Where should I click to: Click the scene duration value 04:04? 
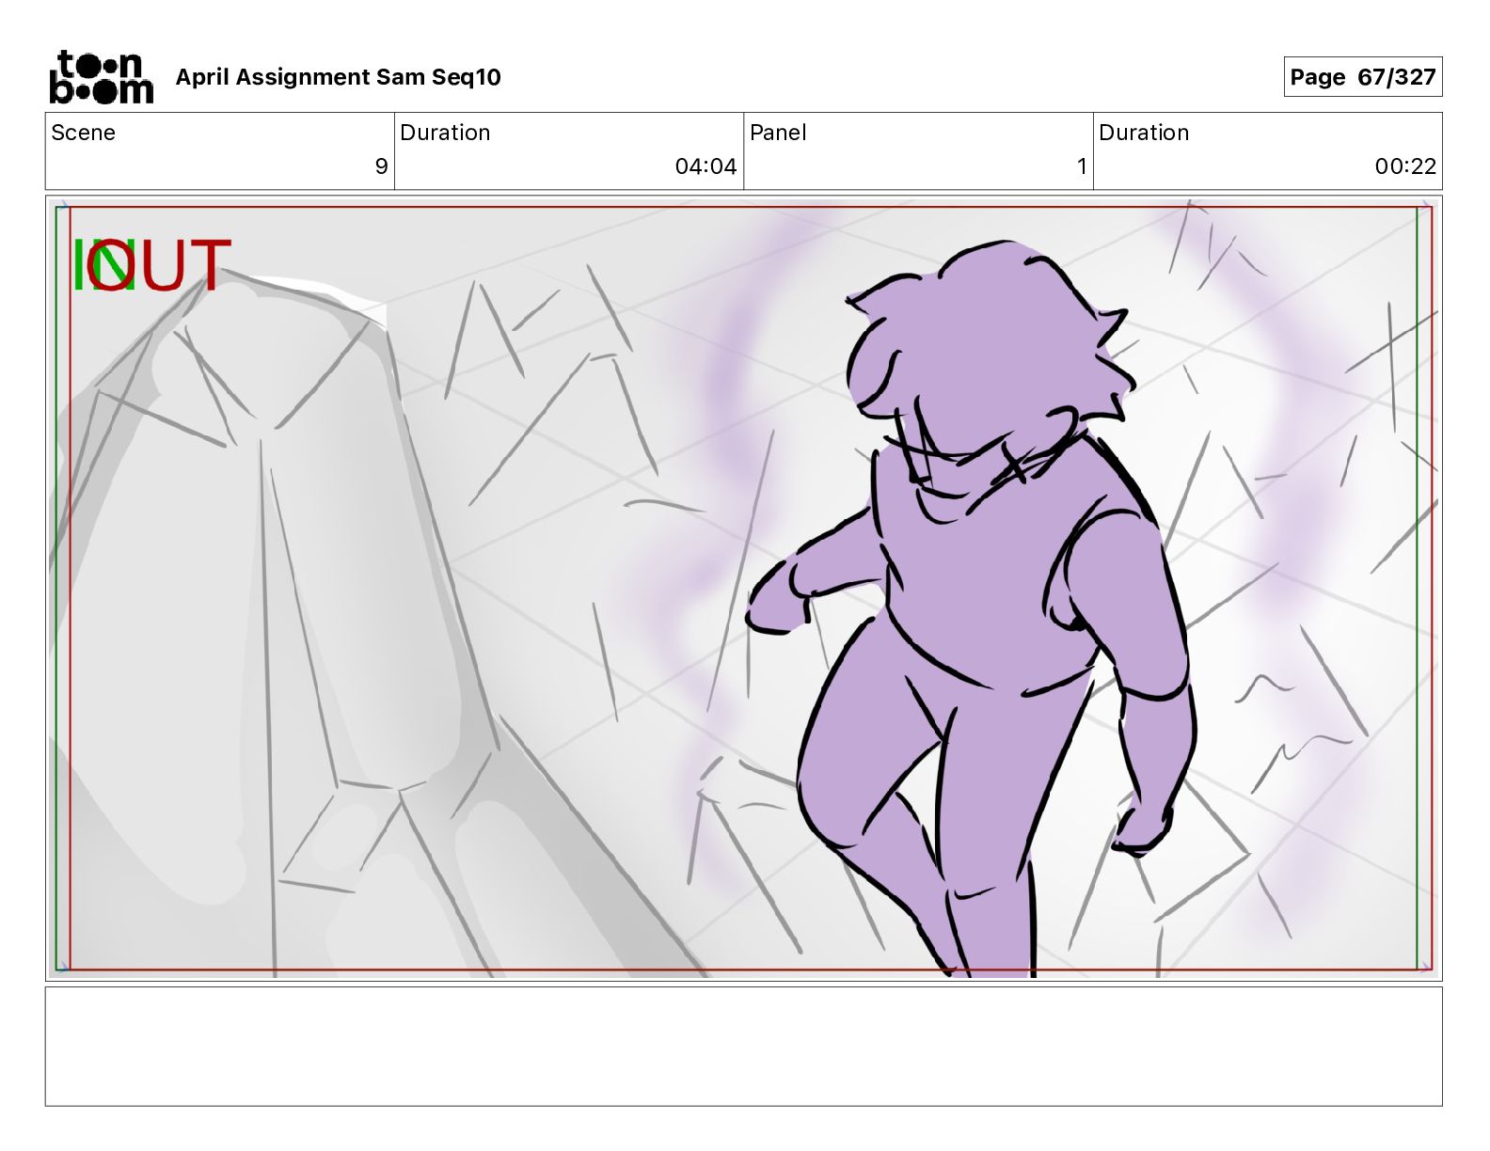[x=705, y=166]
